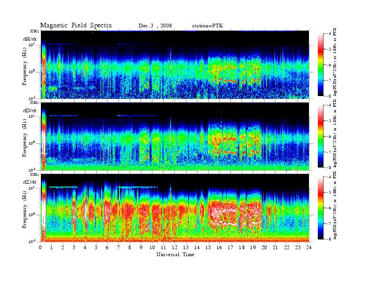
Task: Click the "station=PTK" label
Action: click(207, 26)
